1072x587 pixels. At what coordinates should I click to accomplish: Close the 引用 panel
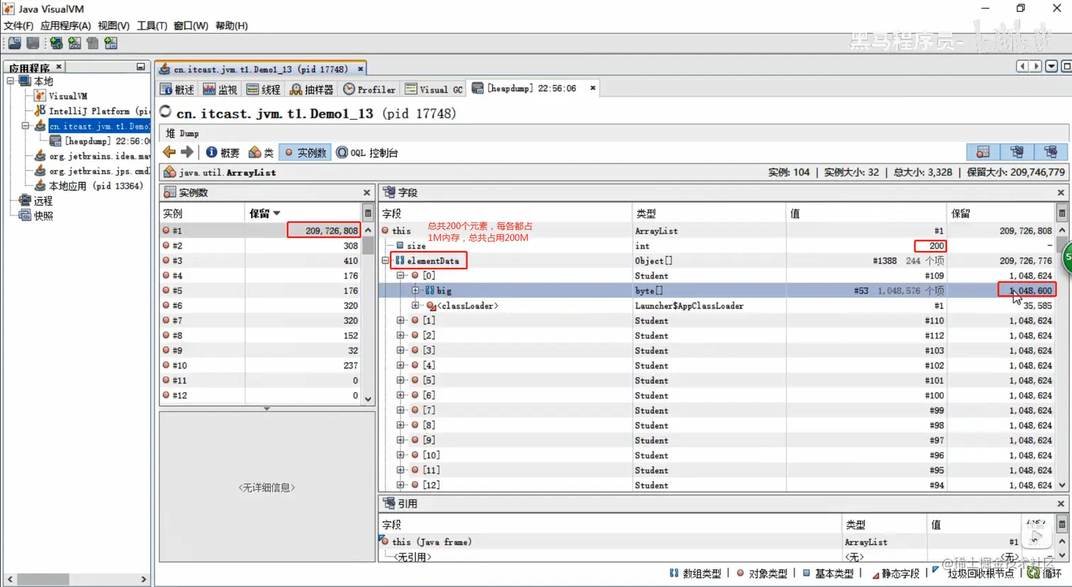(x=1061, y=504)
